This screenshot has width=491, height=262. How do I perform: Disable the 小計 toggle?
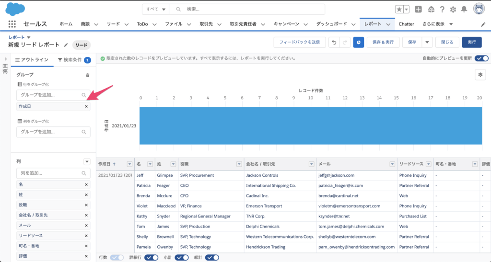(x=182, y=257)
